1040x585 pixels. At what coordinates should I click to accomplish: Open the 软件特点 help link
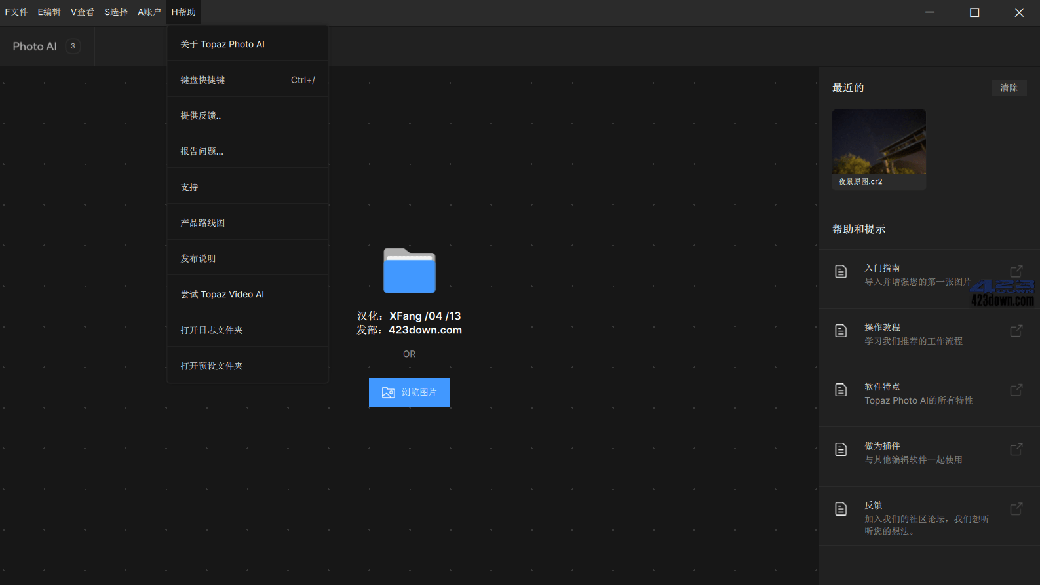point(929,398)
